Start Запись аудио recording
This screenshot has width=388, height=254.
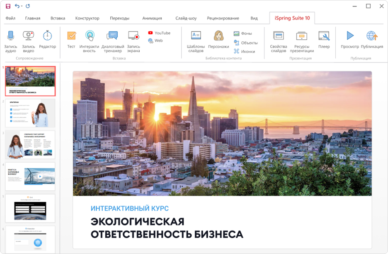10,41
